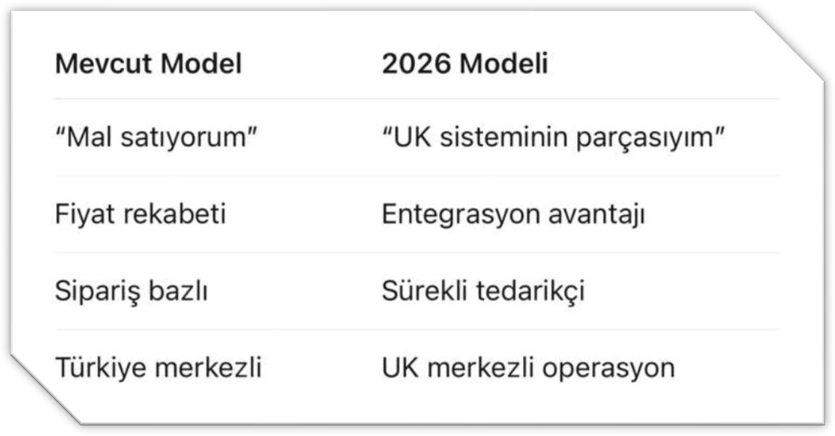The height and width of the screenshot is (436, 835).
Task: Select the "Sürekli tedarikçi" cell
Action: (x=483, y=292)
